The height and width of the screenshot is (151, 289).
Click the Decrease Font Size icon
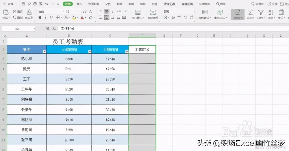(x=91, y=12)
